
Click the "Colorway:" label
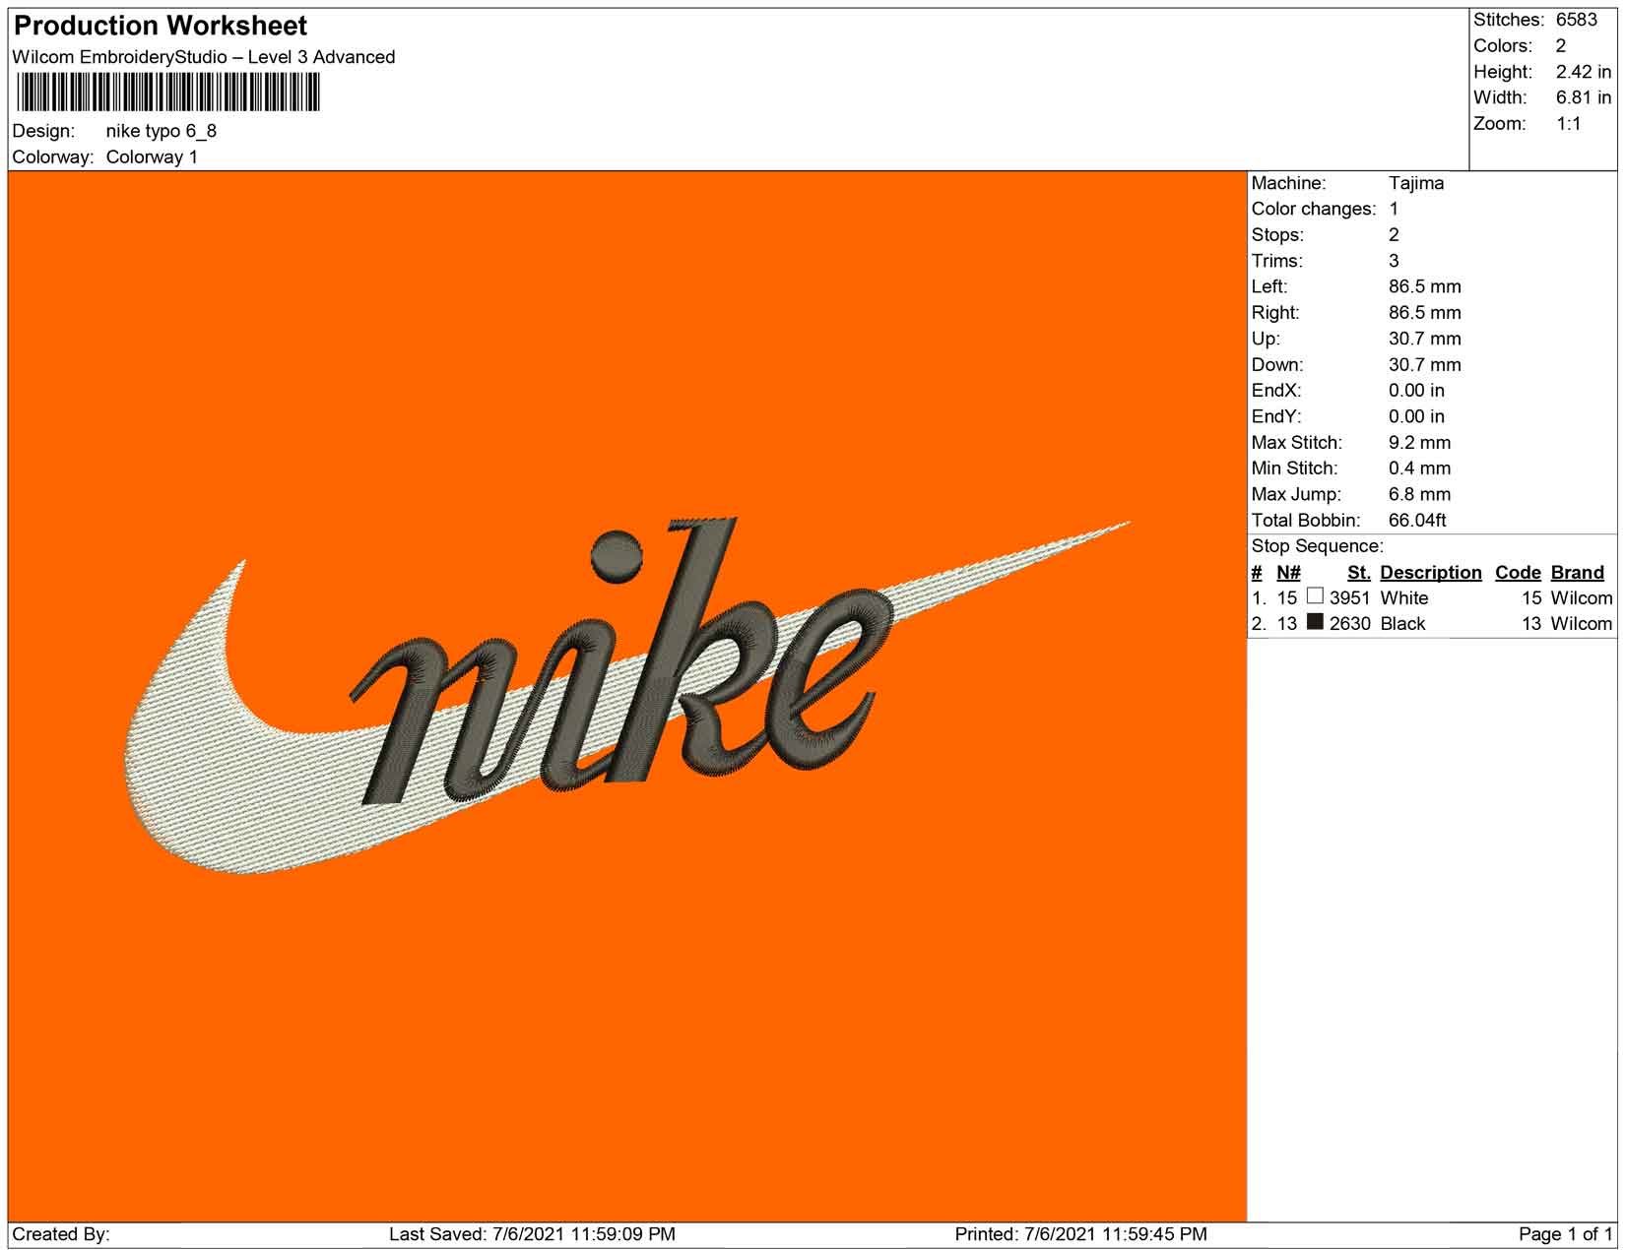tap(53, 156)
